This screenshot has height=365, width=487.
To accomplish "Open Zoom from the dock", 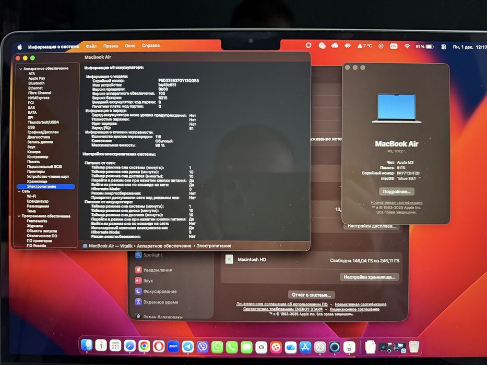I will coord(173,346).
